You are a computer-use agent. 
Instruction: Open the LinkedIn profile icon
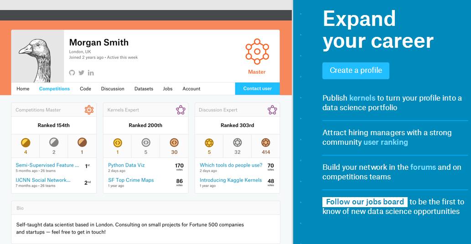(91, 73)
